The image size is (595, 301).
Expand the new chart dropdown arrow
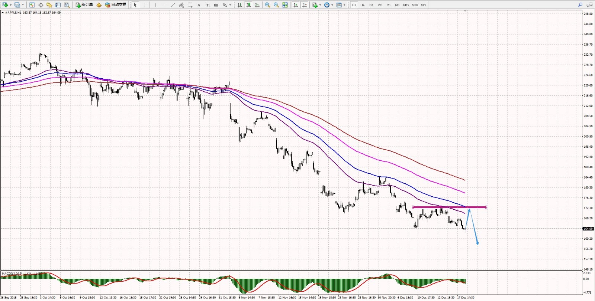10,5
